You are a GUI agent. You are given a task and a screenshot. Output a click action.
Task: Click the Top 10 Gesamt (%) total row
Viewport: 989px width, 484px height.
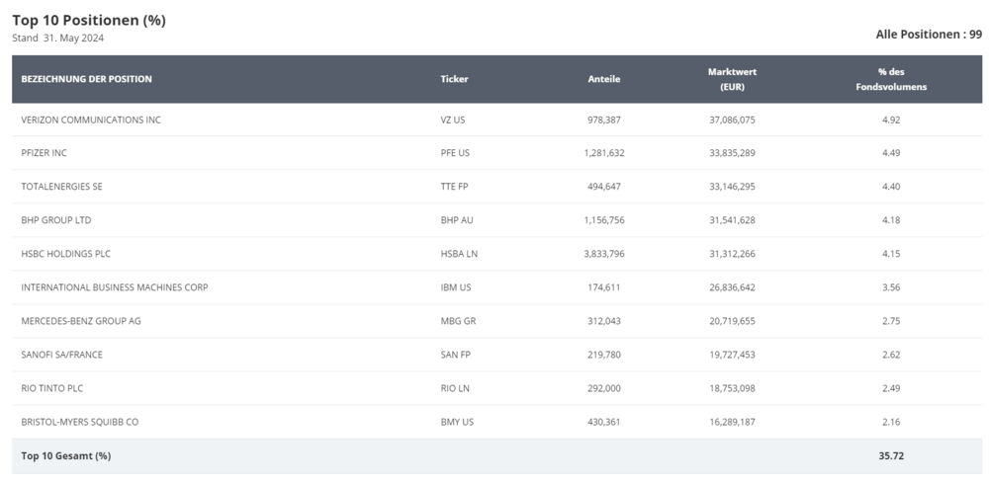[66, 455]
